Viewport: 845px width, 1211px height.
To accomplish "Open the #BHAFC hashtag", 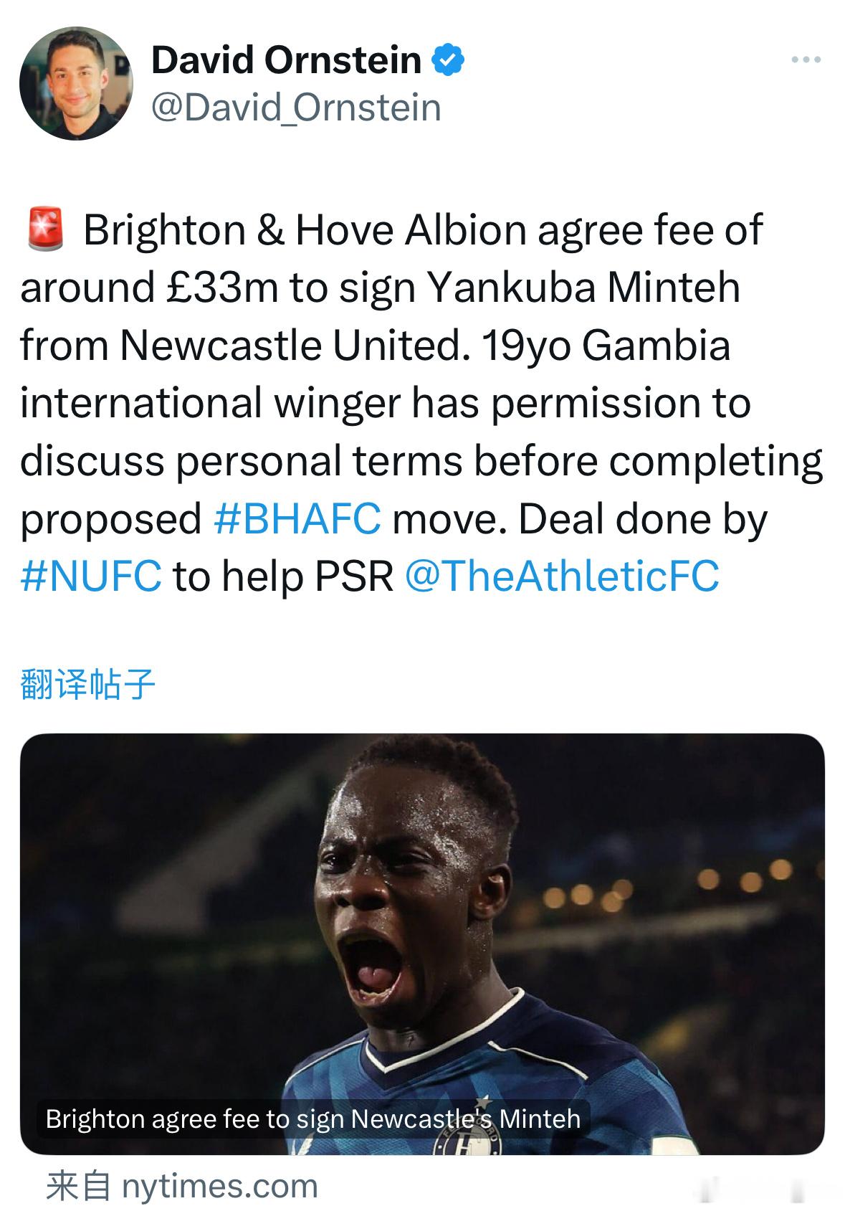I will coord(297,519).
